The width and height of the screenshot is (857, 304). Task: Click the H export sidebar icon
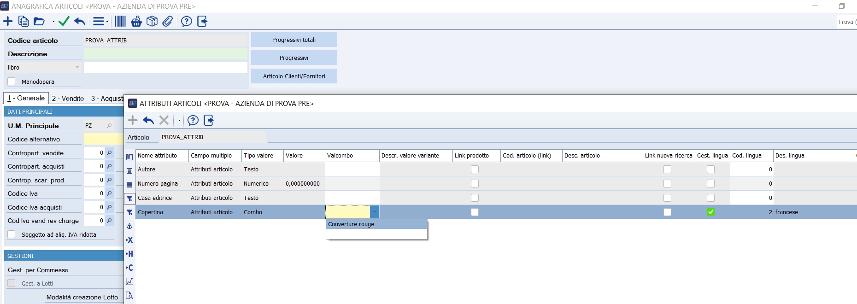(x=129, y=254)
